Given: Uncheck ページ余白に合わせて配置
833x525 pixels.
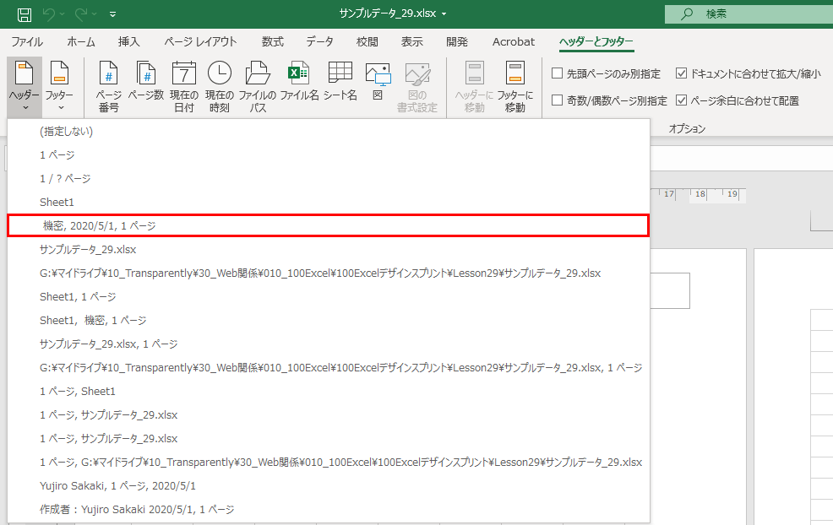Looking at the screenshot, I should [681, 100].
